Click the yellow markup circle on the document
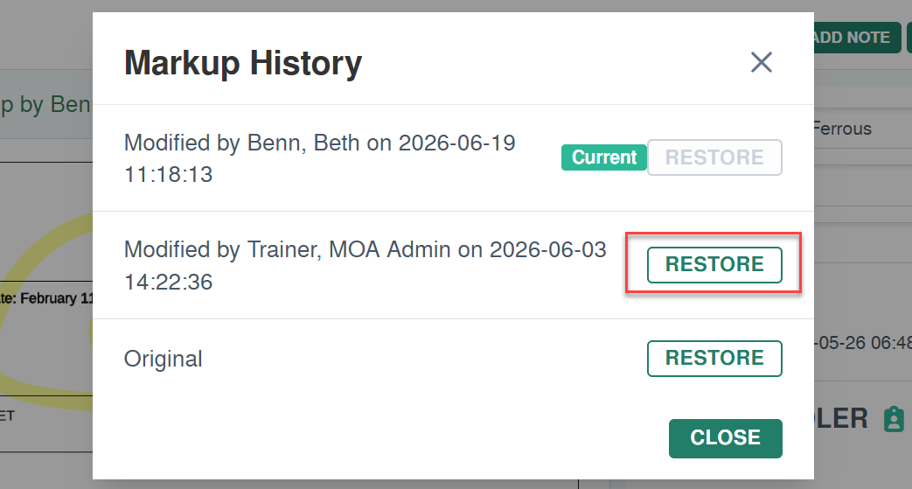This screenshot has height=489, width=912. click(46, 309)
